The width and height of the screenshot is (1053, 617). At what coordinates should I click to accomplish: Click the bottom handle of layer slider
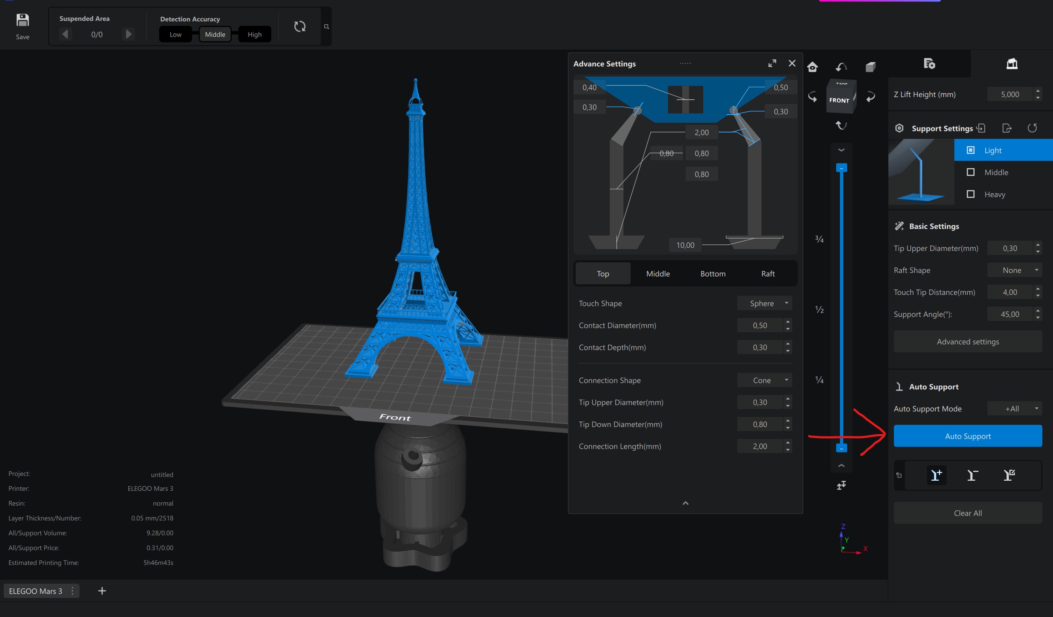(x=841, y=448)
